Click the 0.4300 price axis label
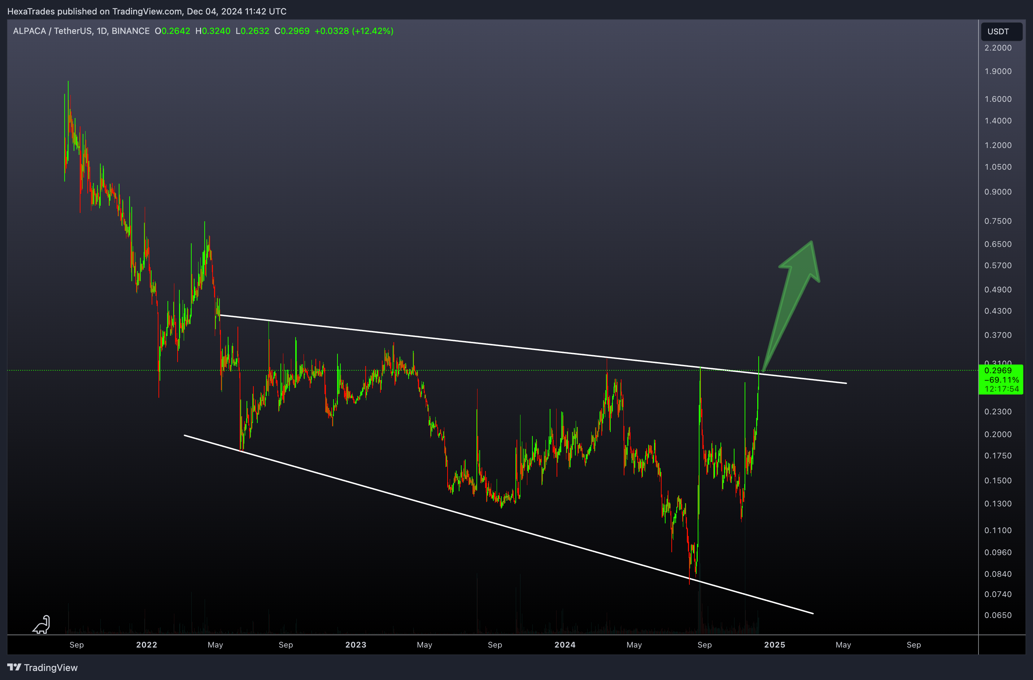Viewport: 1033px width, 680px height. (998, 311)
